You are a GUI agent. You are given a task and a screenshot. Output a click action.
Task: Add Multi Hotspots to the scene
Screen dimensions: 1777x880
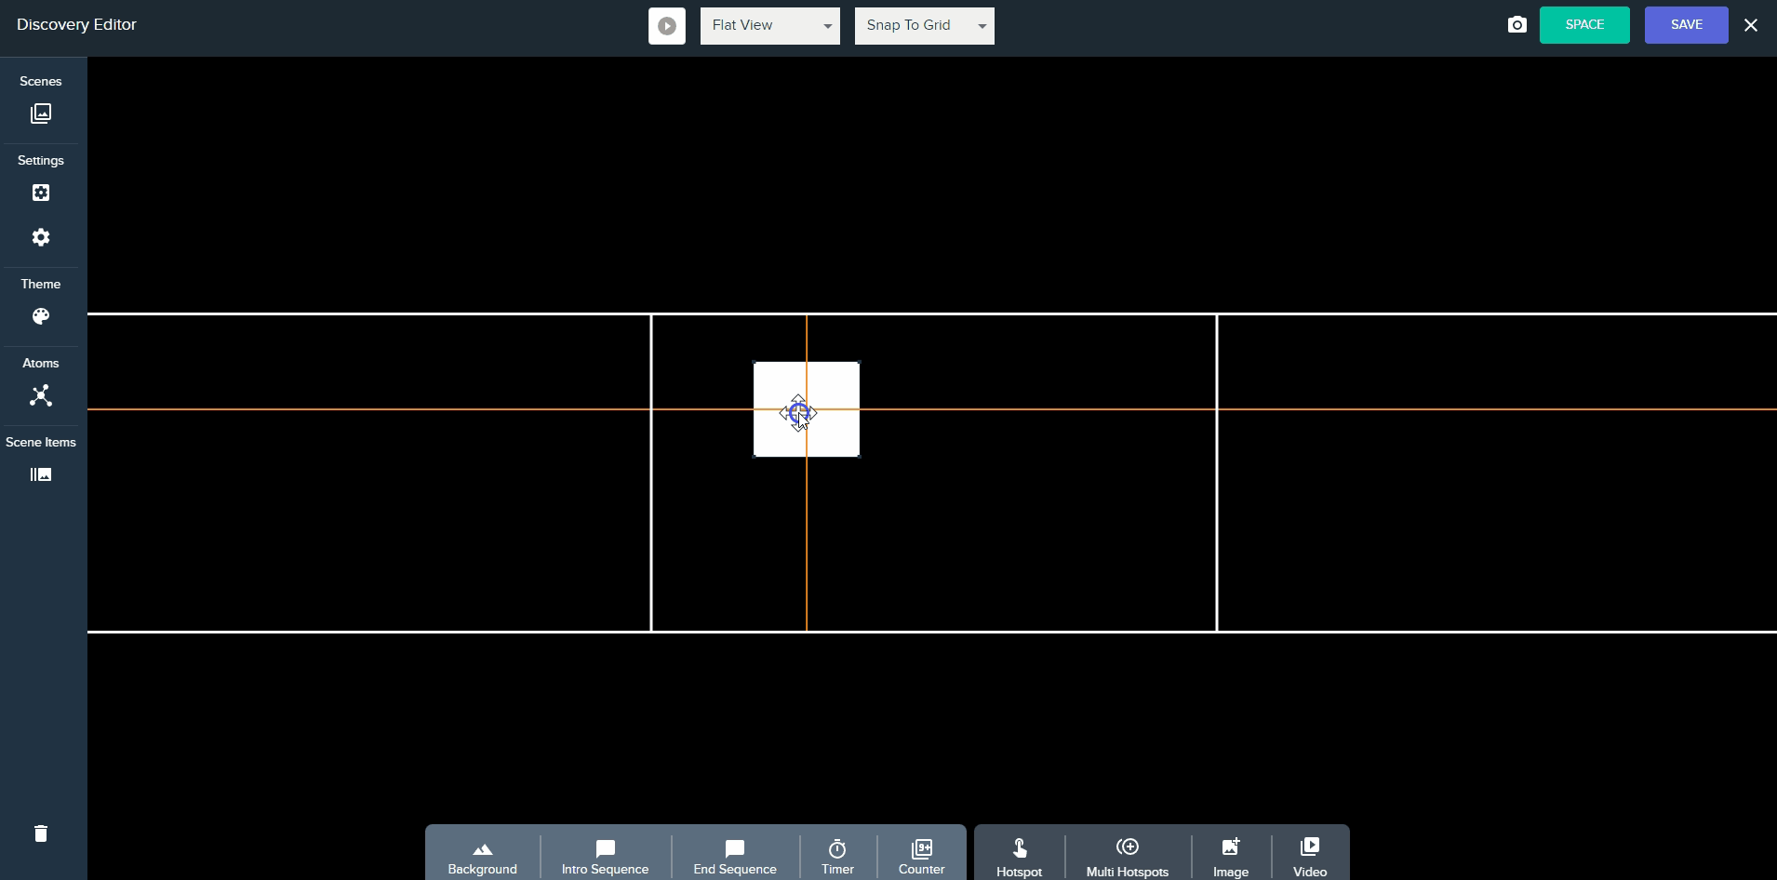1128,857
